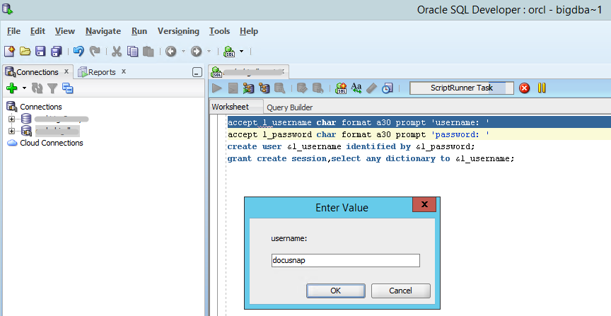Open the dropdown next to the green plus

[24, 88]
